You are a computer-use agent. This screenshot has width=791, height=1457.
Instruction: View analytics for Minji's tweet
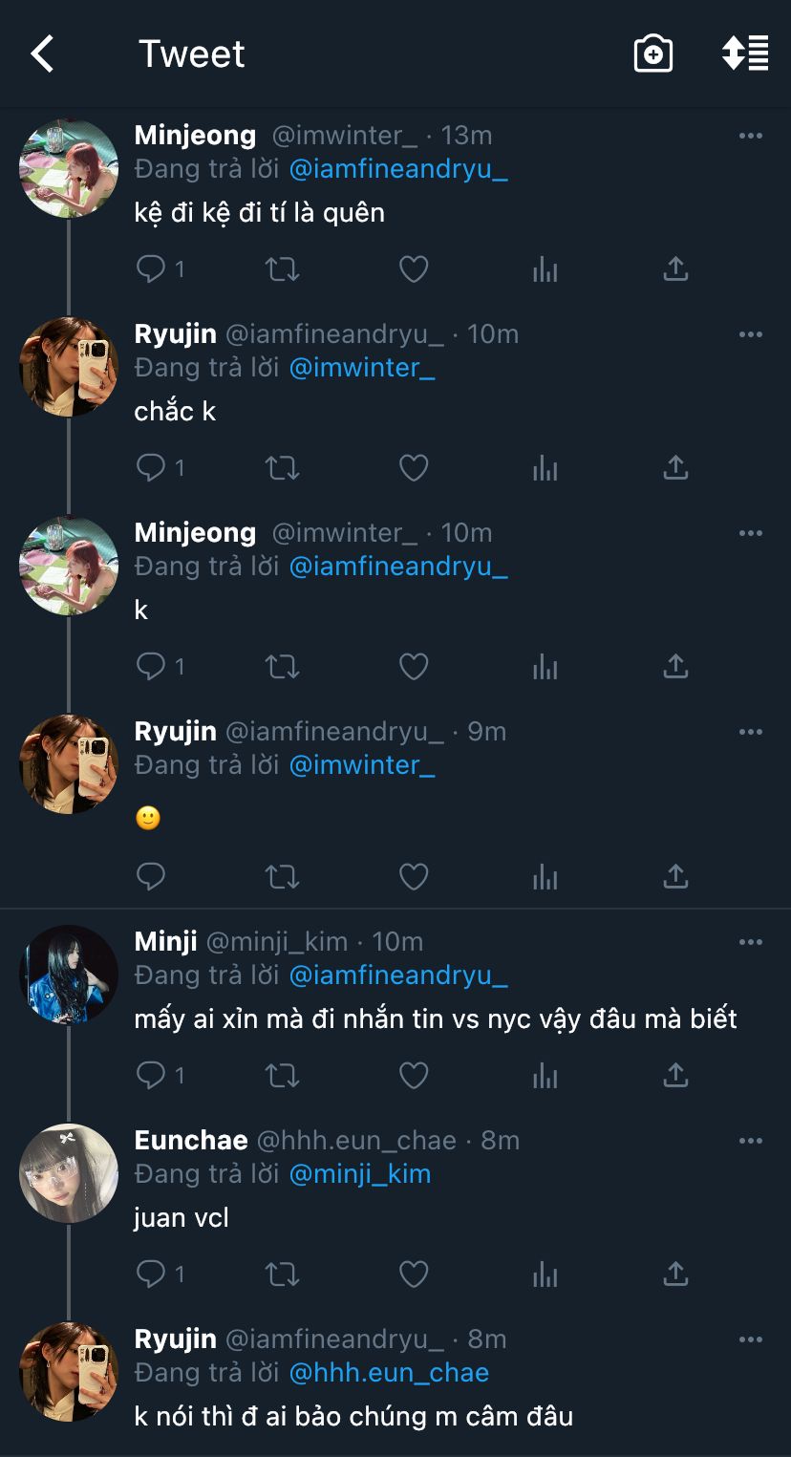545,1076
